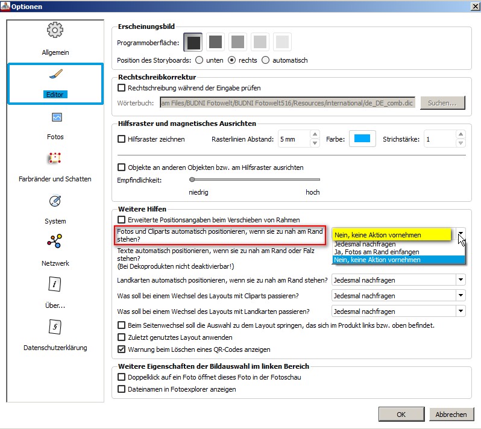The height and width of the screenshot is (429, 481).
Task: Open the Allgemein gear icon section
Action: pos(55,30)
